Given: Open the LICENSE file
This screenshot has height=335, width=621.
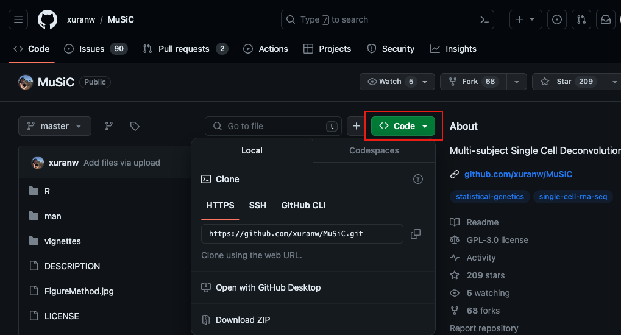Looking at the screenshot, I should [62, 316].
